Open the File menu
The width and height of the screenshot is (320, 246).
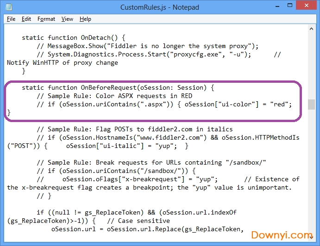coord(11,19)
